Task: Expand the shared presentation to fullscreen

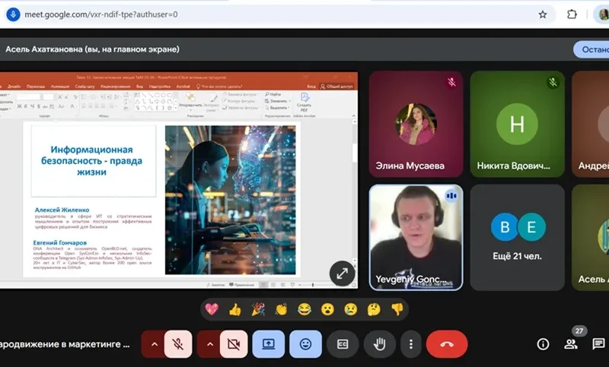Action: click(342, 274)
